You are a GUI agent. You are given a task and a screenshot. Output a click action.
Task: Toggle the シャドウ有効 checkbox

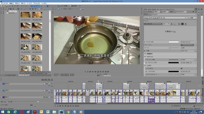[x=181, y=68]
